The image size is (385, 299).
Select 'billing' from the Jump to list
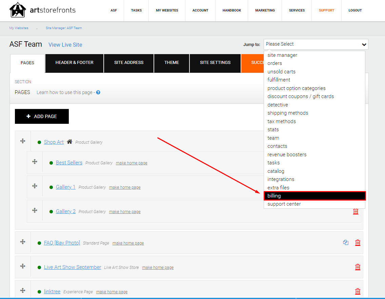(315, 196)
